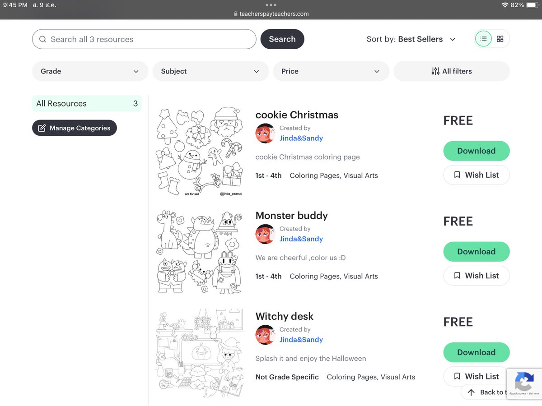Expand the Price filter dropdown
This screenshot has width=542, height=406.
coord(331,71)
